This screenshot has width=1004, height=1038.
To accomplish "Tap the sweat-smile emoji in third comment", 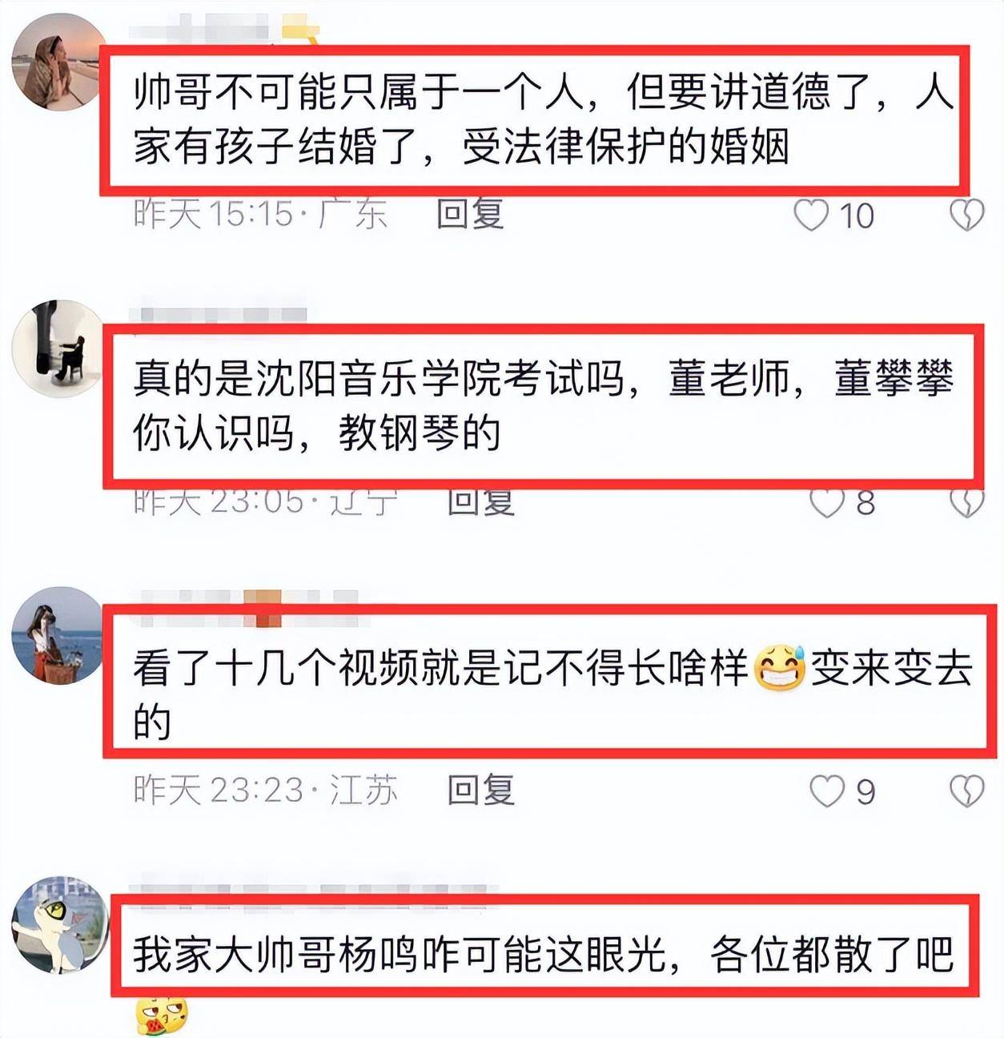I will pyautogui.click(x=779, y=667).
